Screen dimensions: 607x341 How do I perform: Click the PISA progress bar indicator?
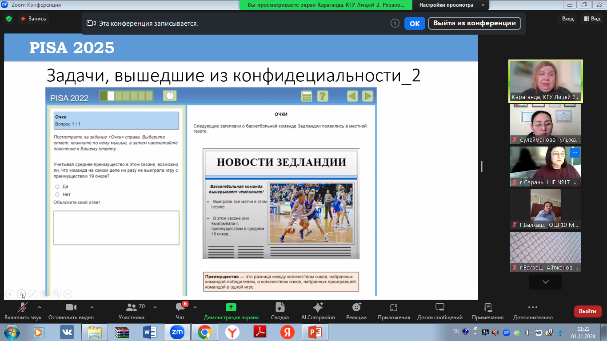coord(126,96)
